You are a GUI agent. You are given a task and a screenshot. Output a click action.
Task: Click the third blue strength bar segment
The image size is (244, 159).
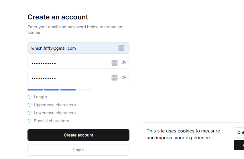pos(68,90)
